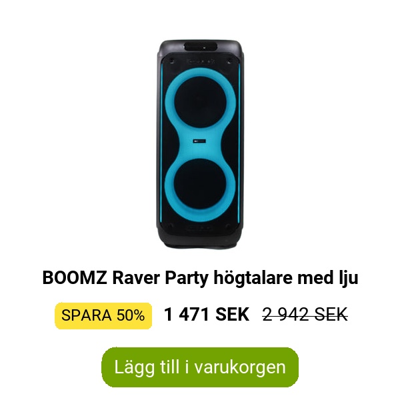The height and width of the screenshot is (400, 400).
Task: Click the Lägg till i varukorgen button
Action: pos(200,367)
